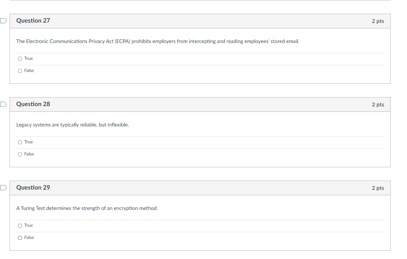Pick False radio button for Question 28
This screenshot has width=407, height=259.
[20, 154]
